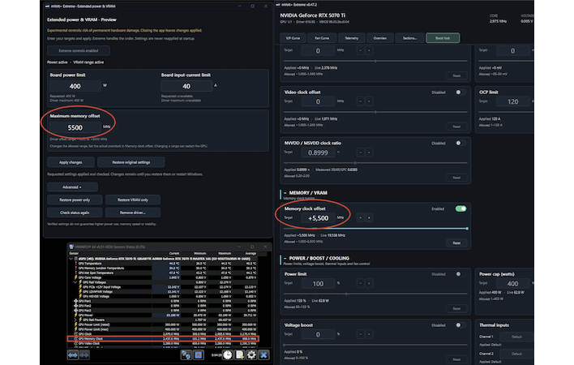
Task: Click Restore original settings
Action: coord(131,162)
